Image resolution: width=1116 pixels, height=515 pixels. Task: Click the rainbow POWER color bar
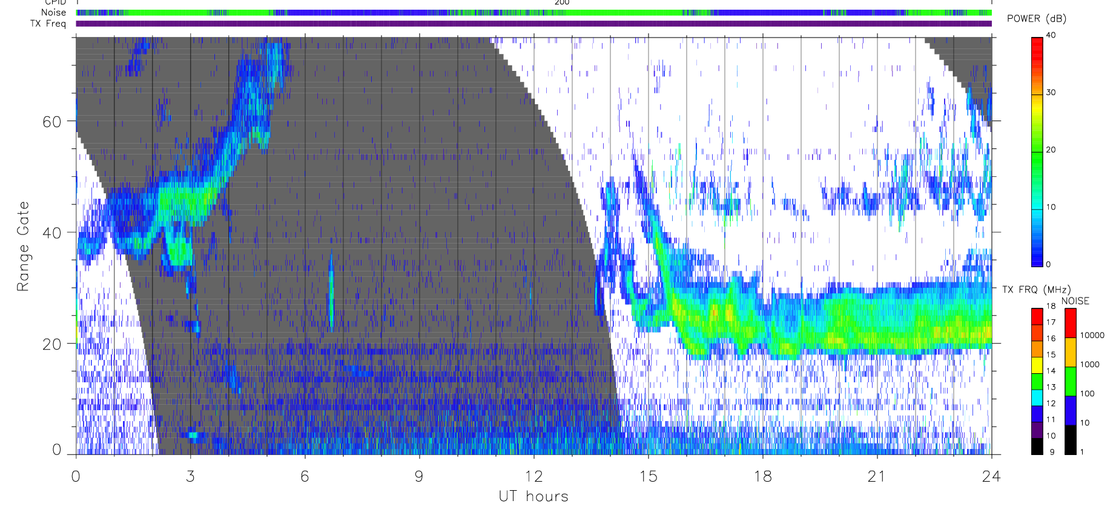(1037, 152)
